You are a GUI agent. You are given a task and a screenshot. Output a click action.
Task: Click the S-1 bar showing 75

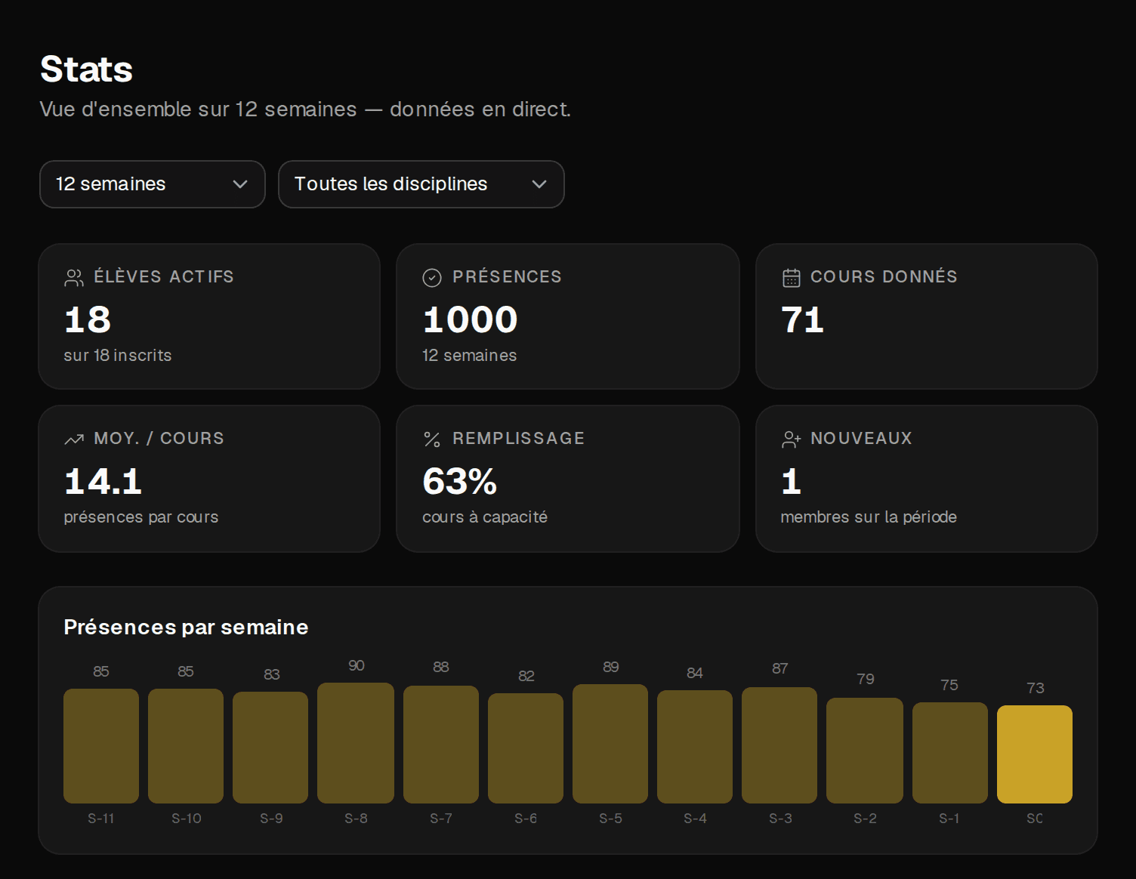pyautogui.click(x=950, y=752)
